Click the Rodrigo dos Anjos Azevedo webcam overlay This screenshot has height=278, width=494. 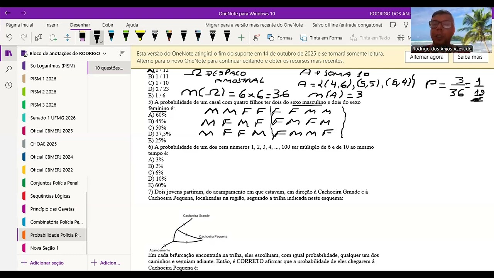[452, 30]
